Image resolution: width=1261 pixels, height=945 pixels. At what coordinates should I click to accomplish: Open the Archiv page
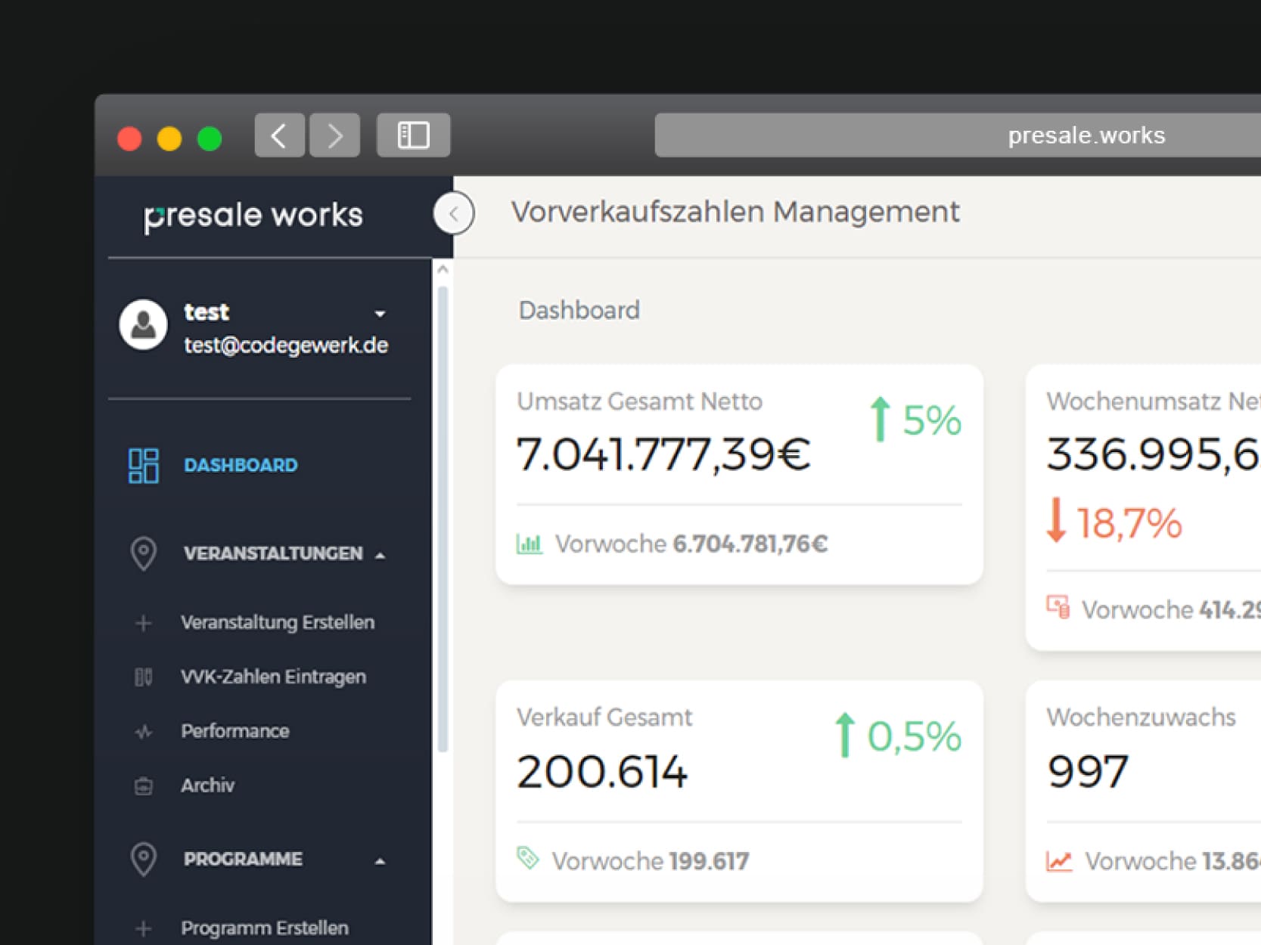click(x=207, y=785)
